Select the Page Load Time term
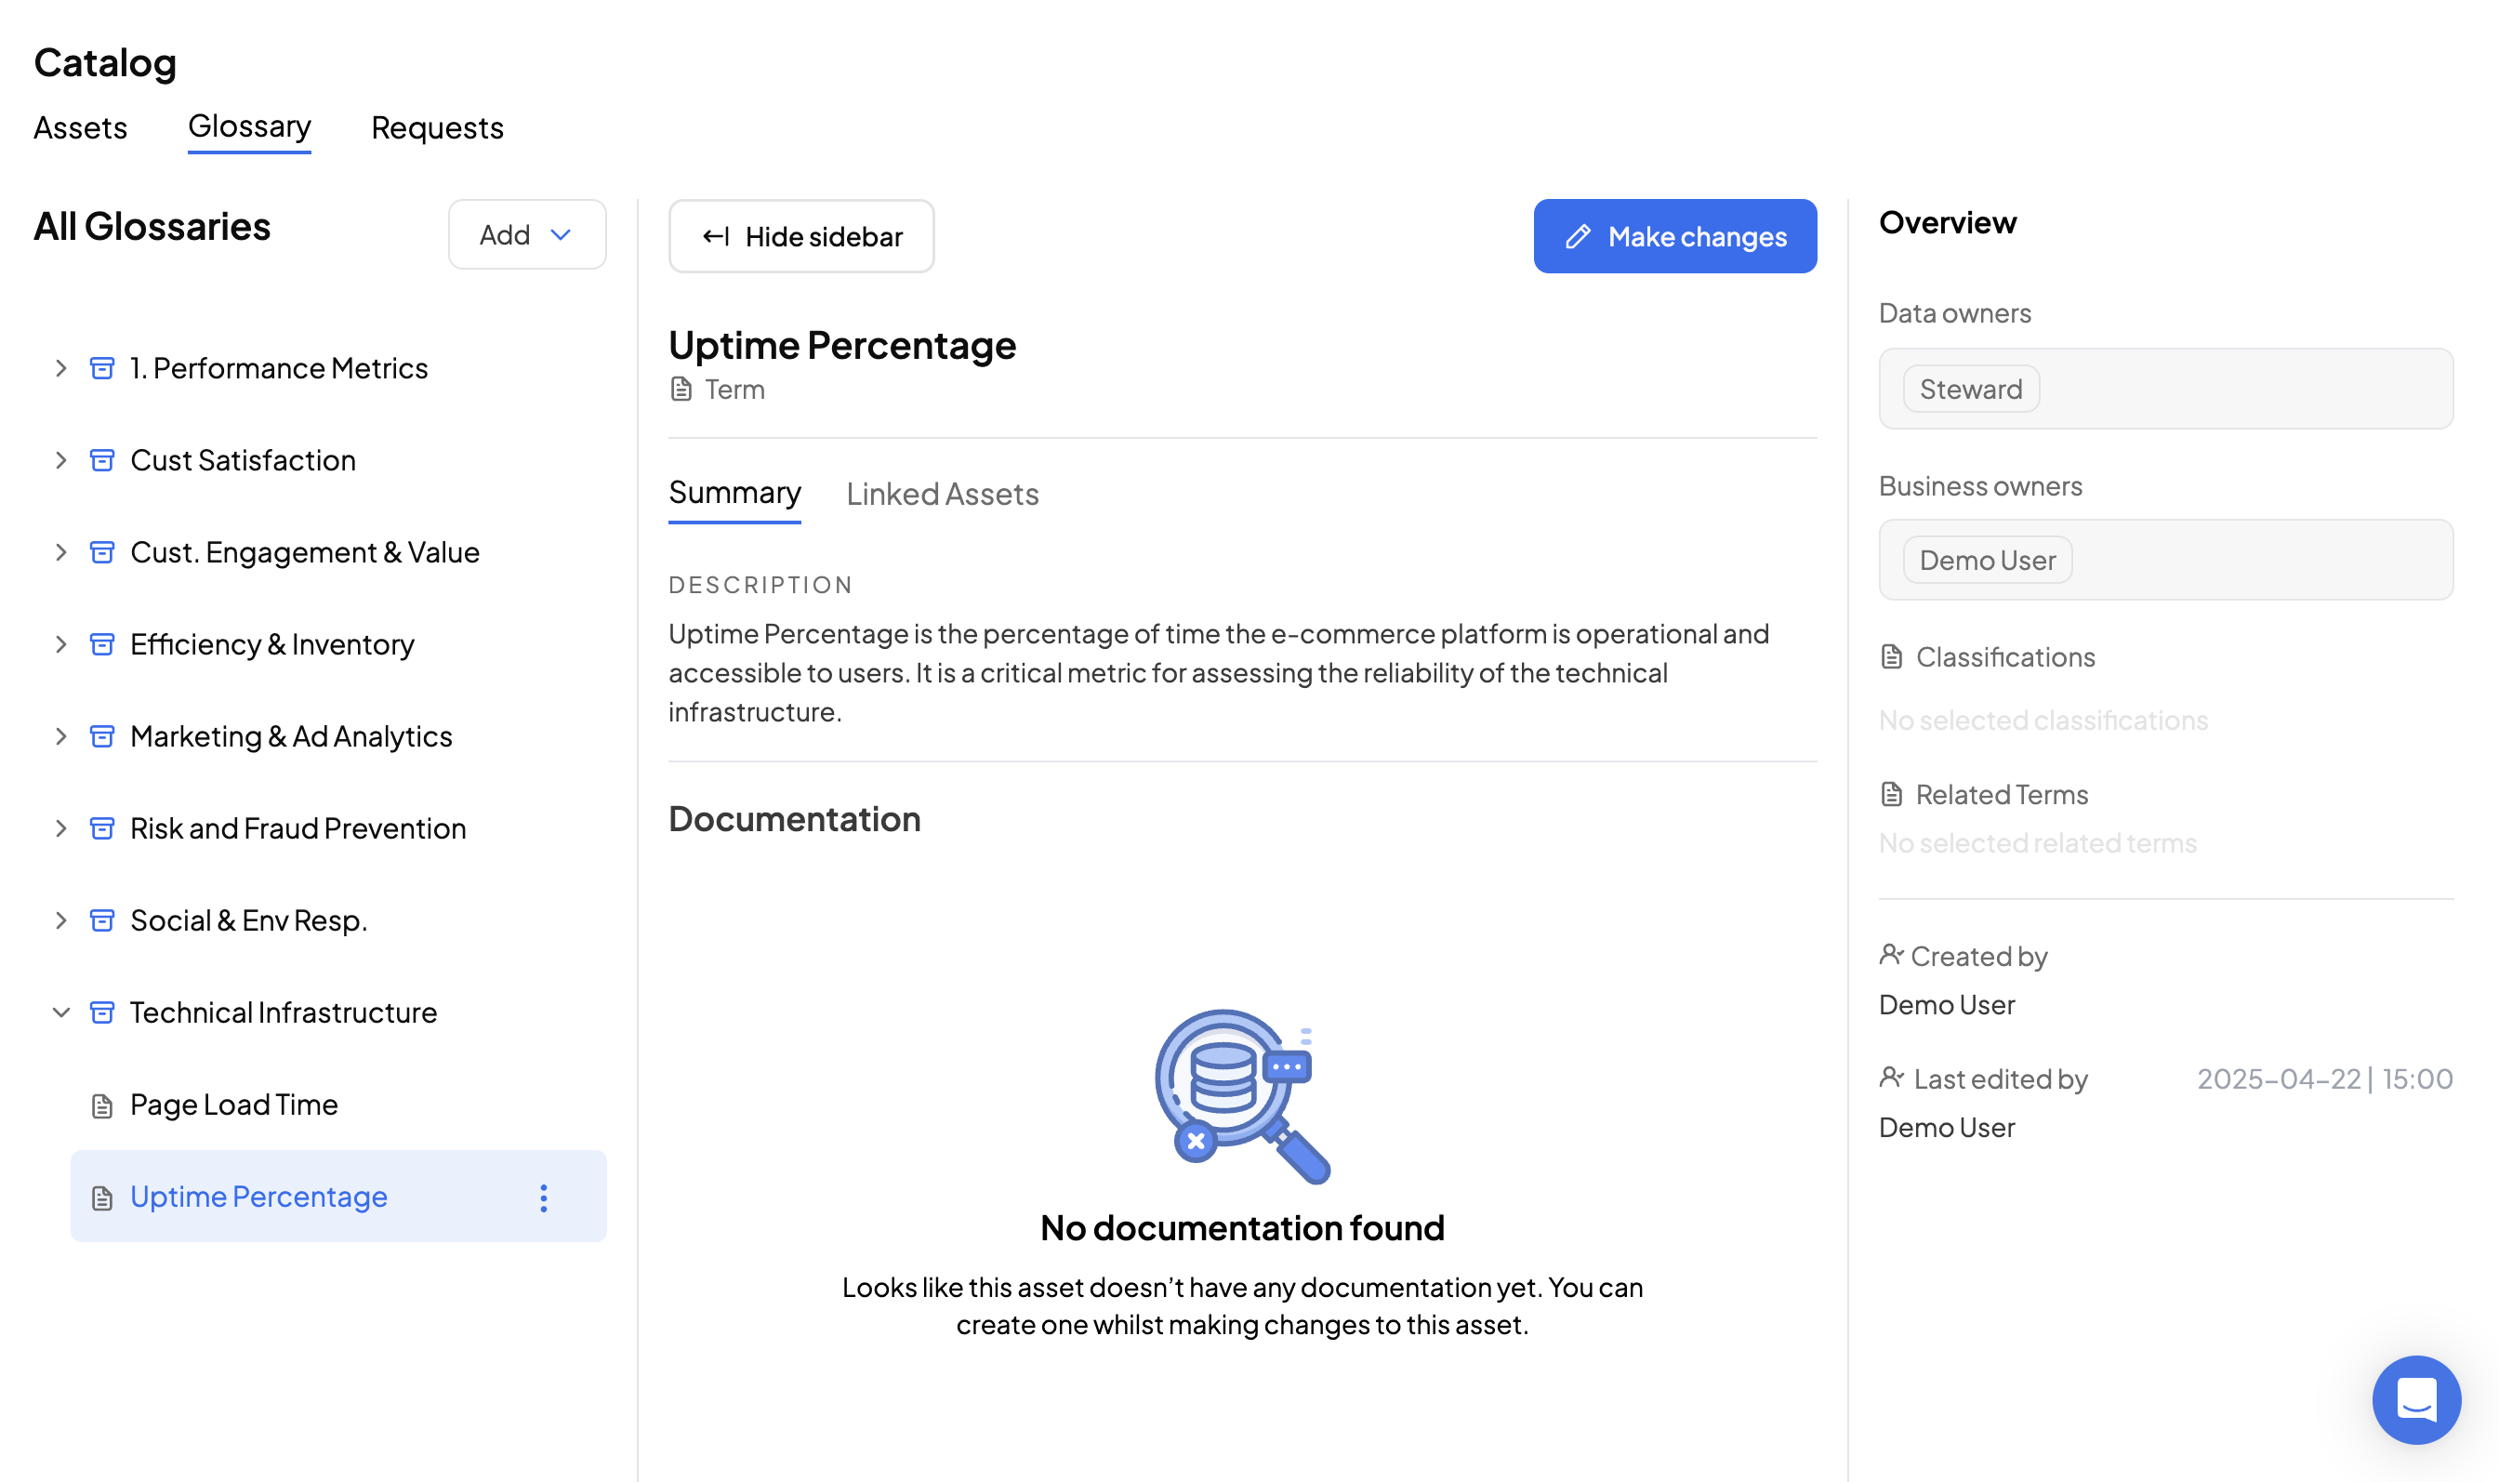2499x1482 pixels. (x=233, y=1105)
